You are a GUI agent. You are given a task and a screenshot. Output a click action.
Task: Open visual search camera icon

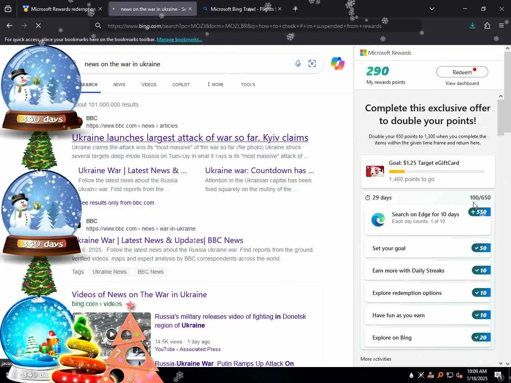[312, 63]
